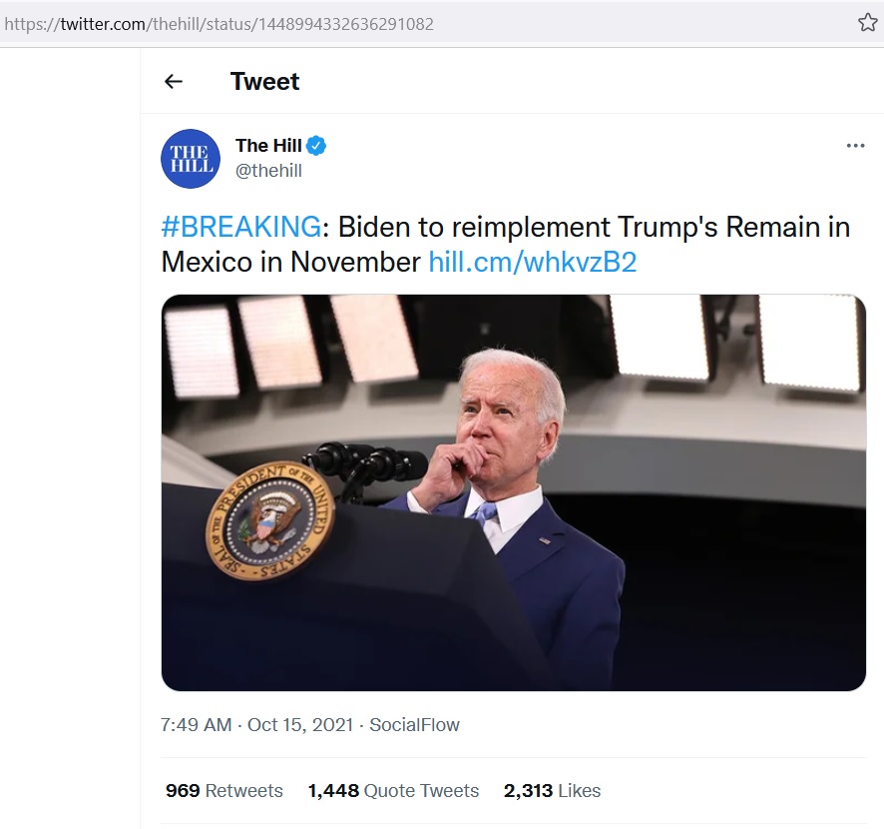Click the back arrow next to Tweet

(x=174, y=82)
